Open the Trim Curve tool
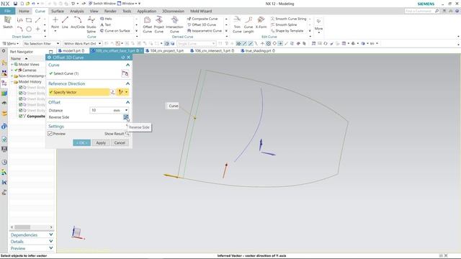The height and width of the screenshot is (259, 461). click(x=237, y=24)
